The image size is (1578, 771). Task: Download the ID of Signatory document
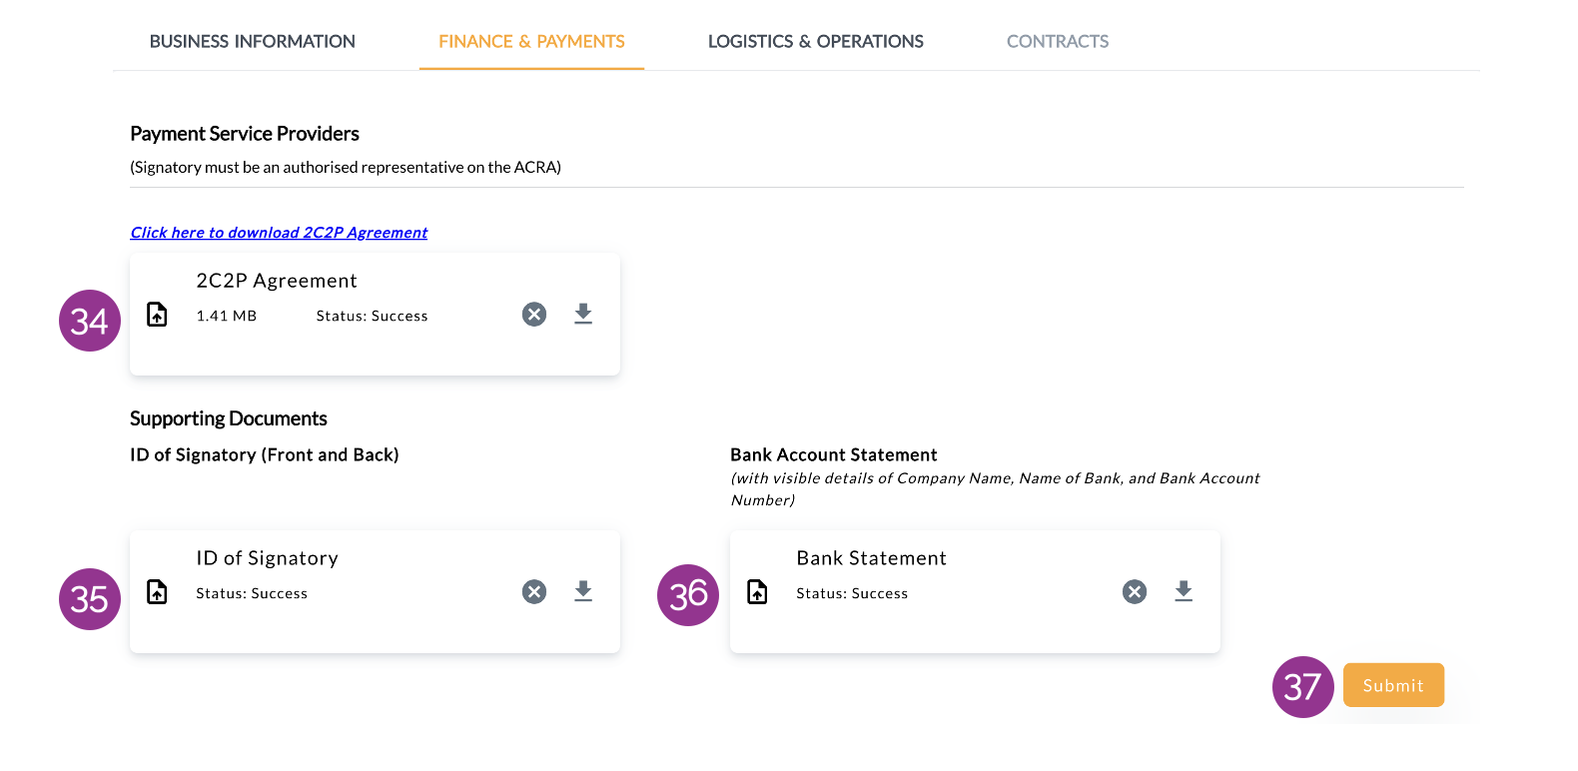coord(583,592)
